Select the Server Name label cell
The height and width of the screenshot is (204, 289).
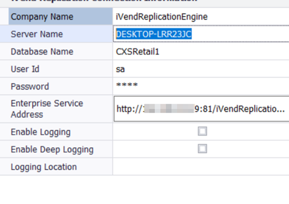click(56, 34)
